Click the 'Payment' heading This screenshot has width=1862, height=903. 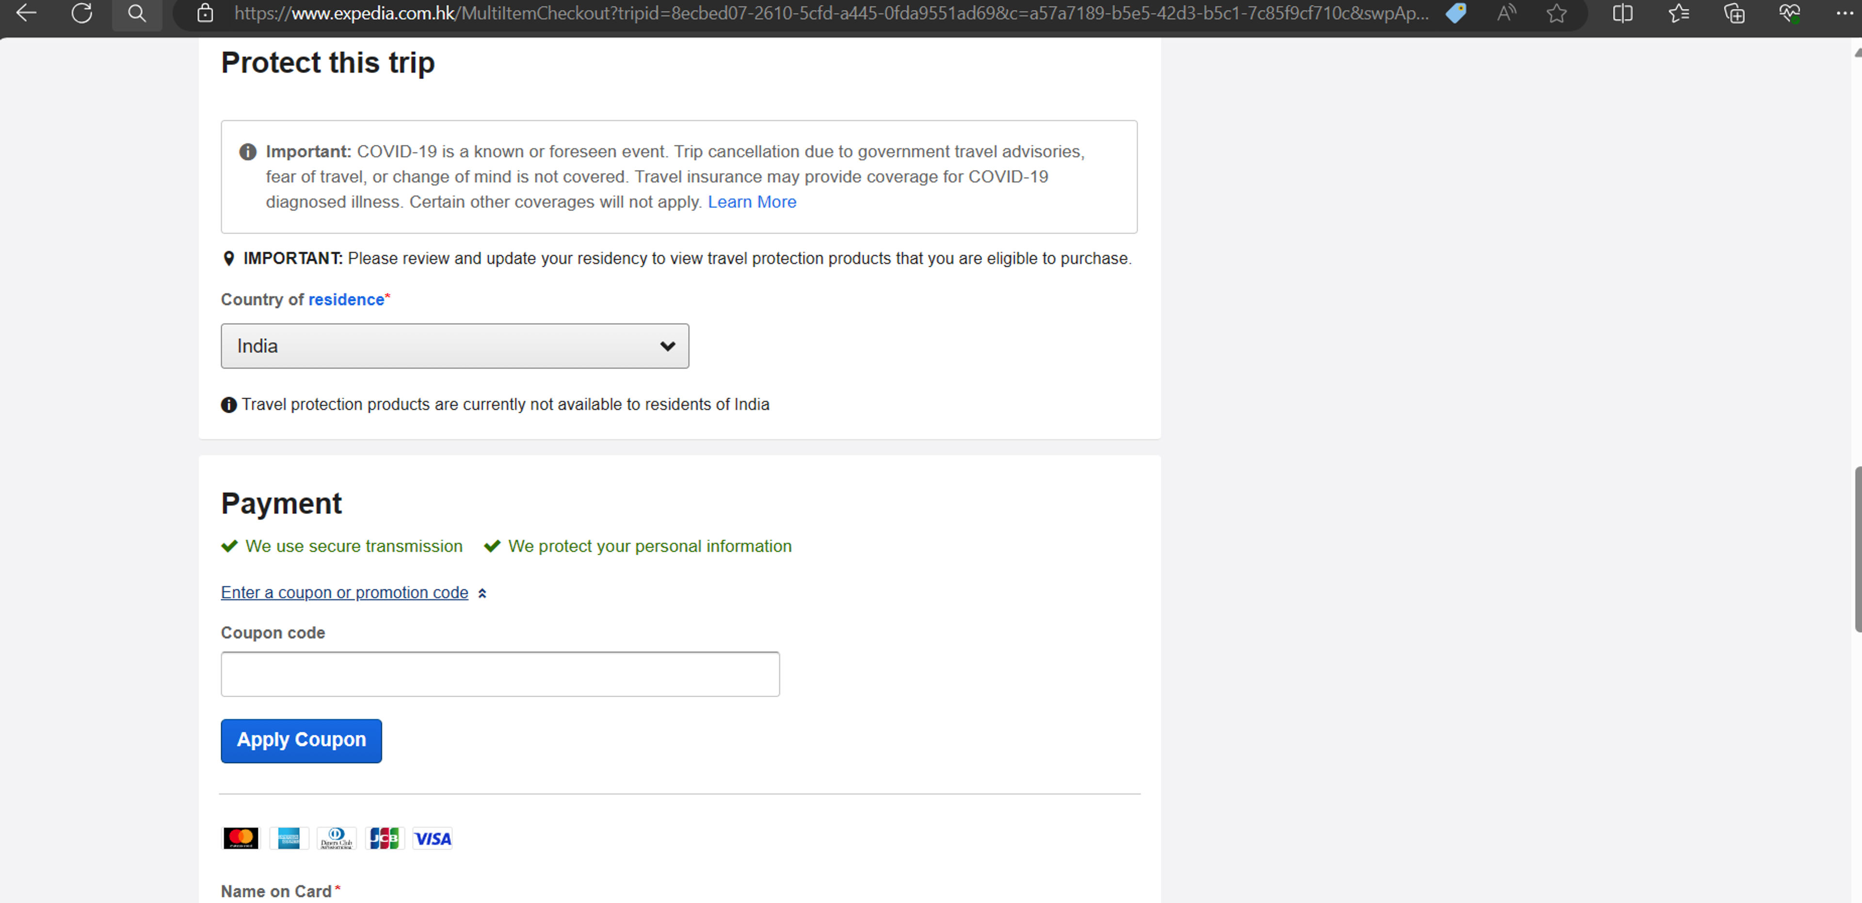(x=281, y=503)
